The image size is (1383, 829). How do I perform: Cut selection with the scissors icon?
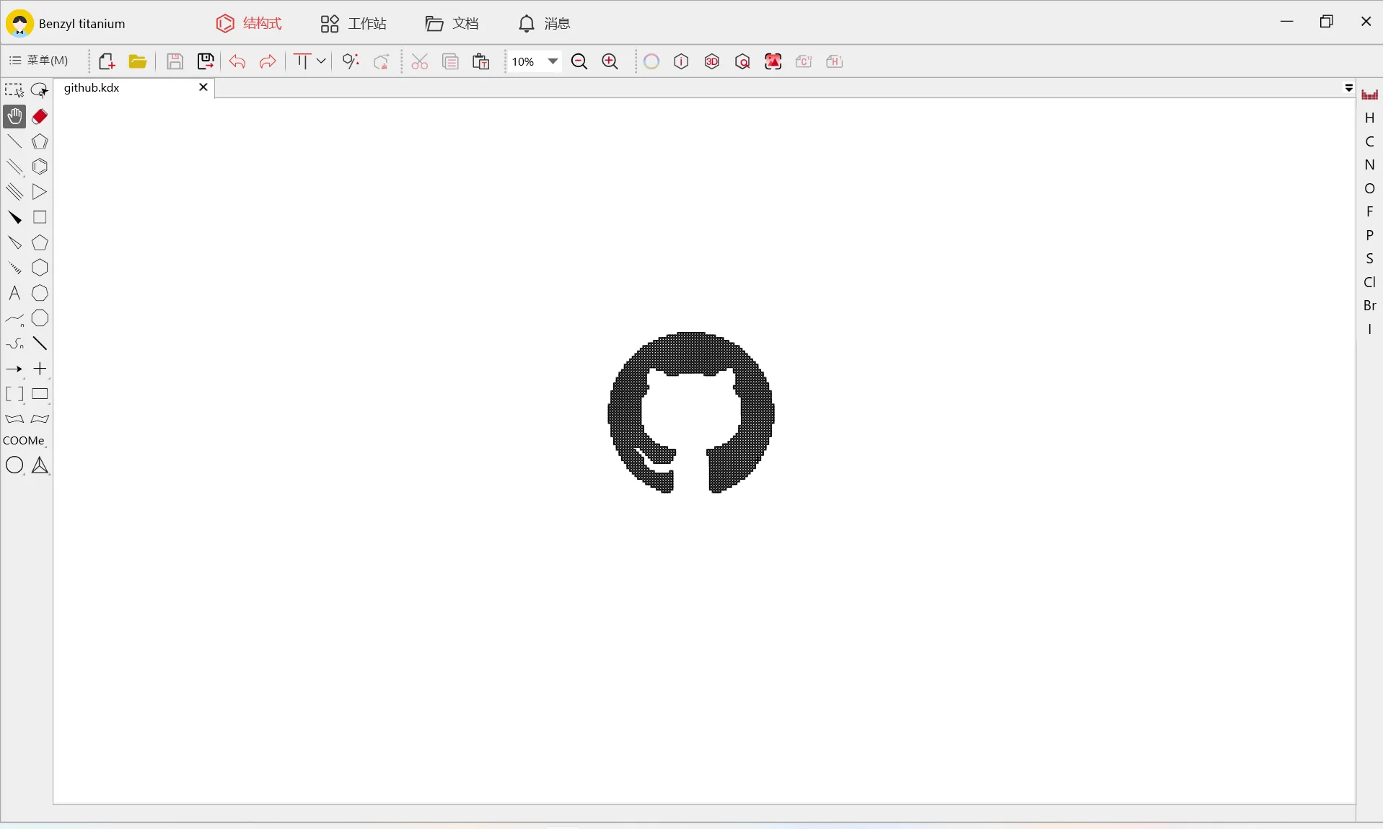419,61
